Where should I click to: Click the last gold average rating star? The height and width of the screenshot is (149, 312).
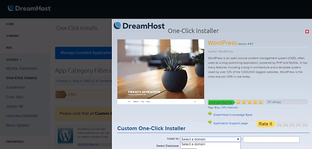(261, 102)
